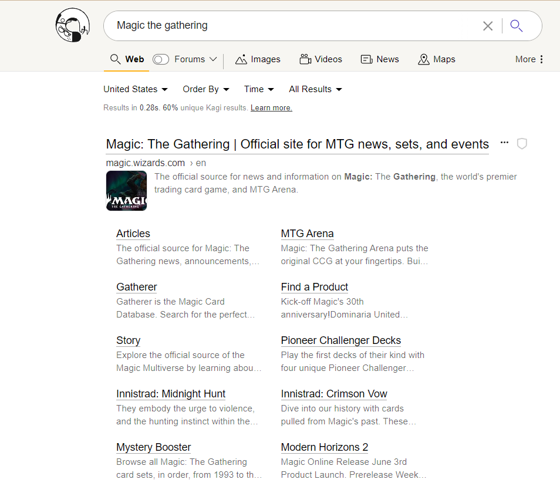Click the shield icon beside result title
Image resolution: width=560 pixels, height=503 pixels.
tap(522, 144)
